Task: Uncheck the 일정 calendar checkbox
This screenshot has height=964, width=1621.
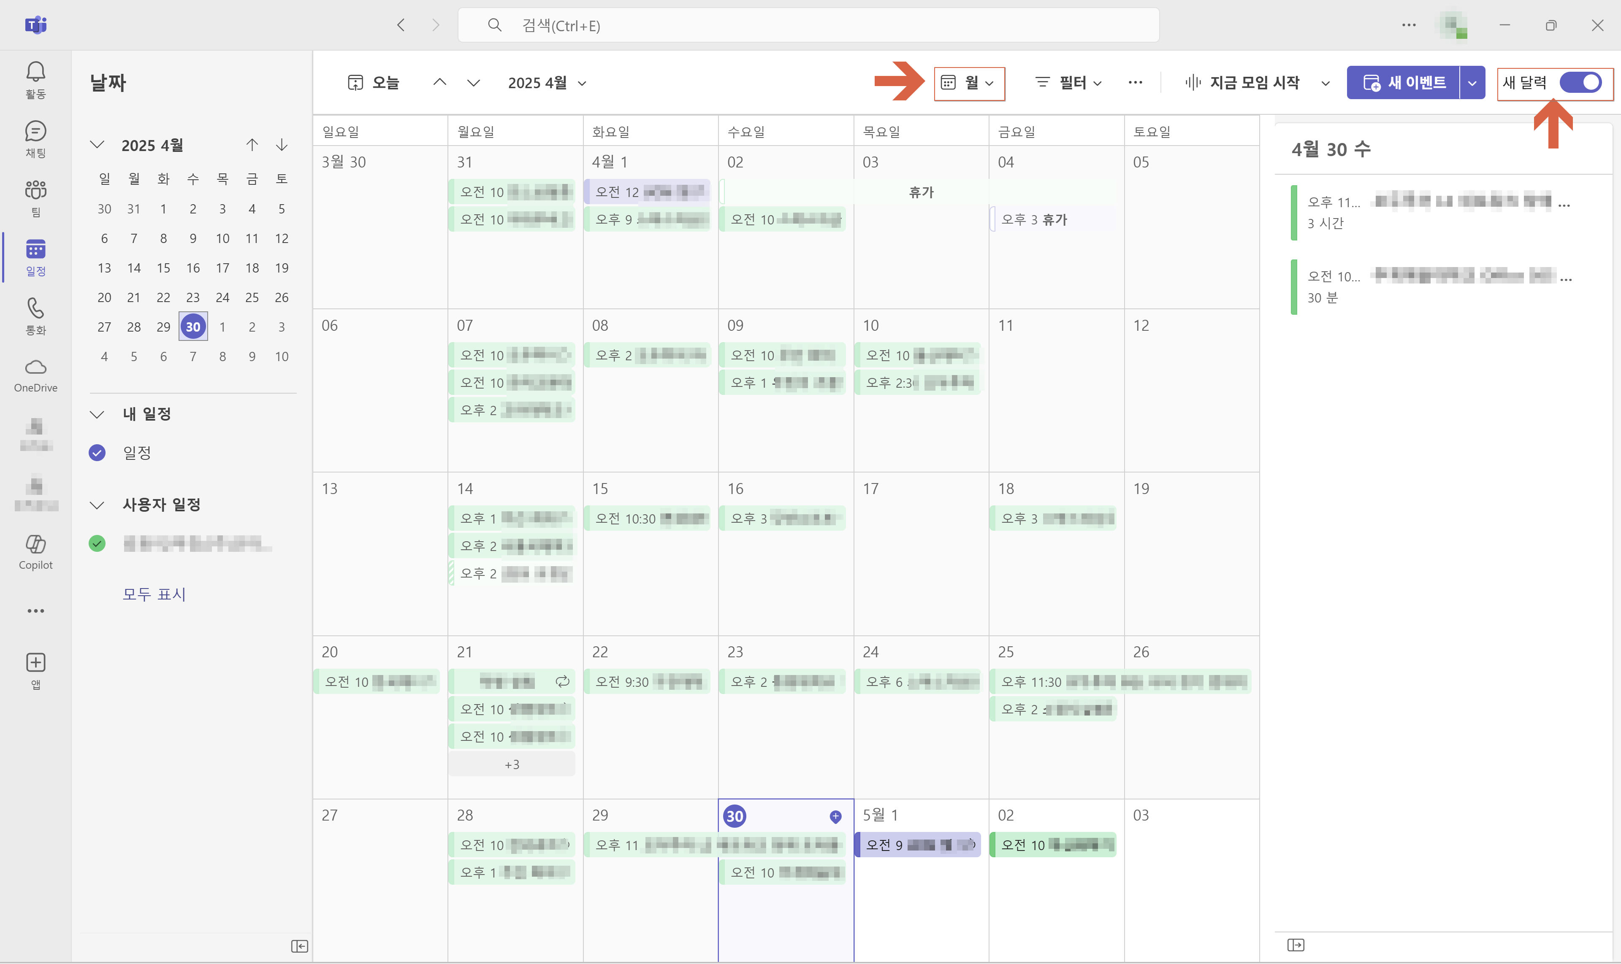Action: 97,453
